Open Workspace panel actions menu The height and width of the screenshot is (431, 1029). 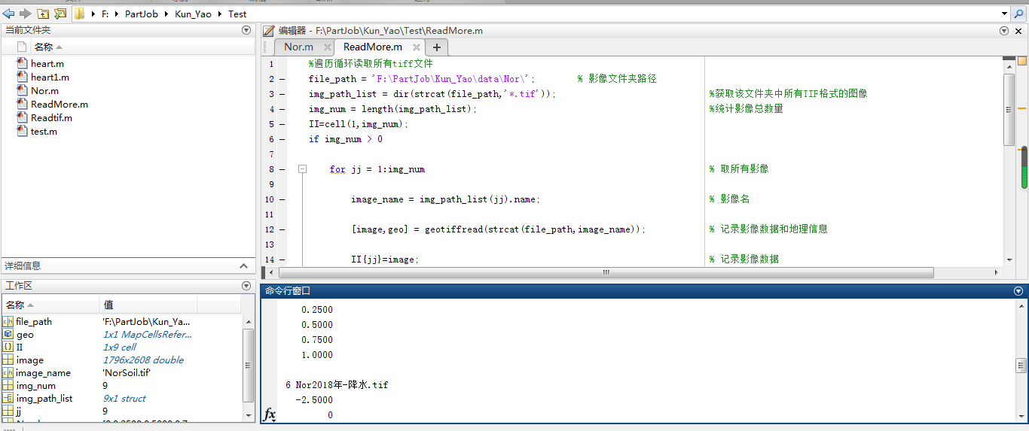(246, 286)
